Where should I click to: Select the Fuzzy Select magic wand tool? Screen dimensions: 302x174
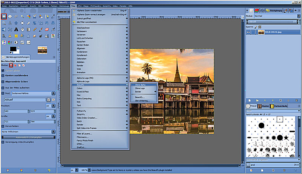click(22, 17)
